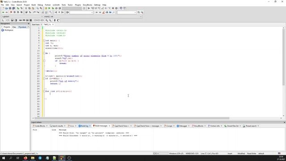Open the Plugins menu

coord(78,5)
